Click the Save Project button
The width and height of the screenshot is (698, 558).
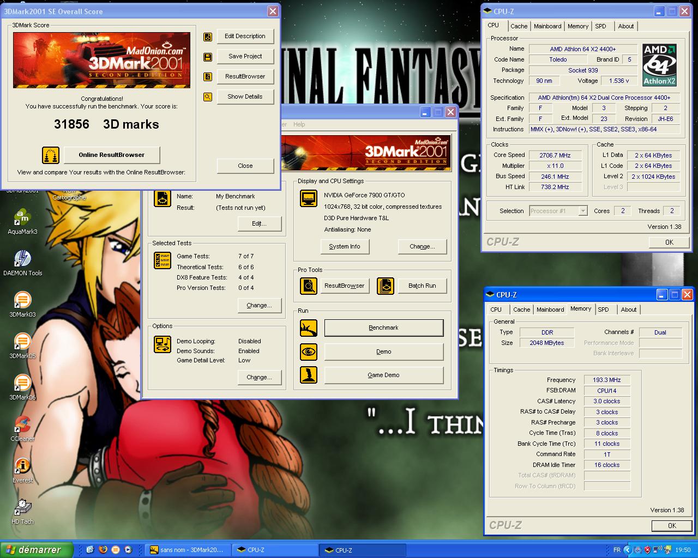pos(245,57)
